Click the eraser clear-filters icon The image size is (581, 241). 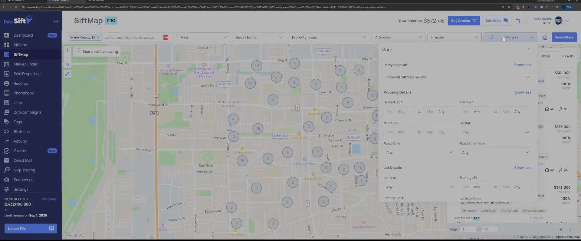pos(545,37)
